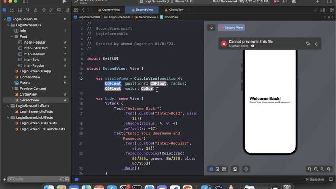Collapse the Font folder

12,37
